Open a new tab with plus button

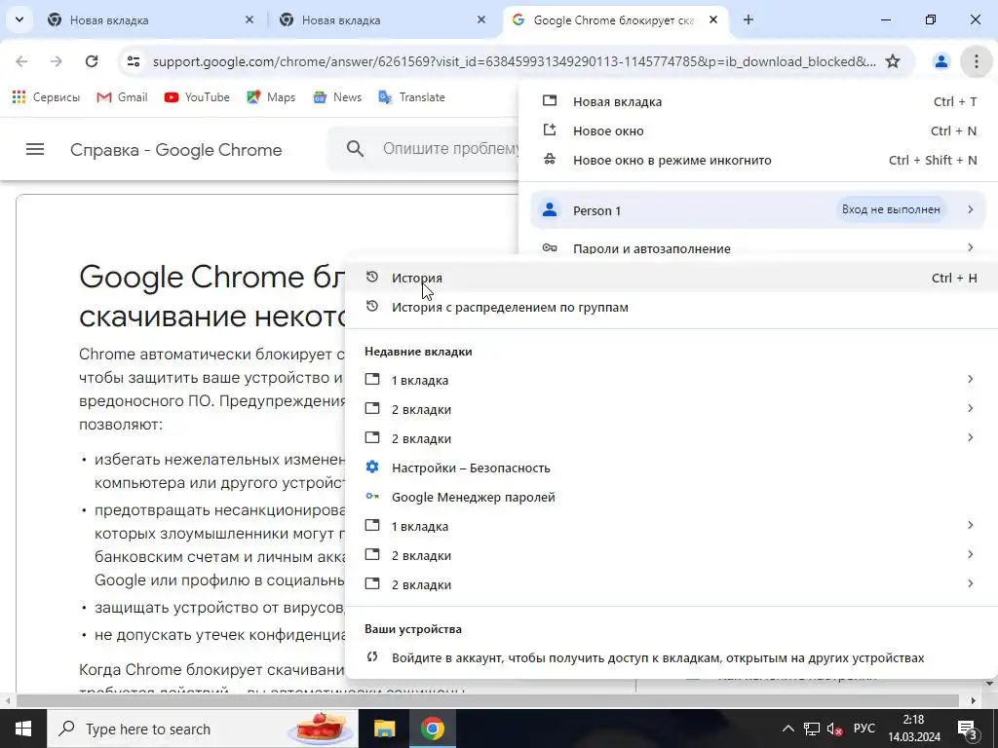pyautogui.click(x=748, y=19)
